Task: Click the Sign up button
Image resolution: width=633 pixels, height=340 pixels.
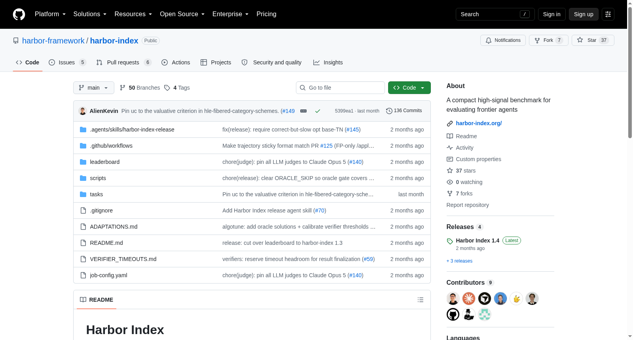Action: (584, 14)
